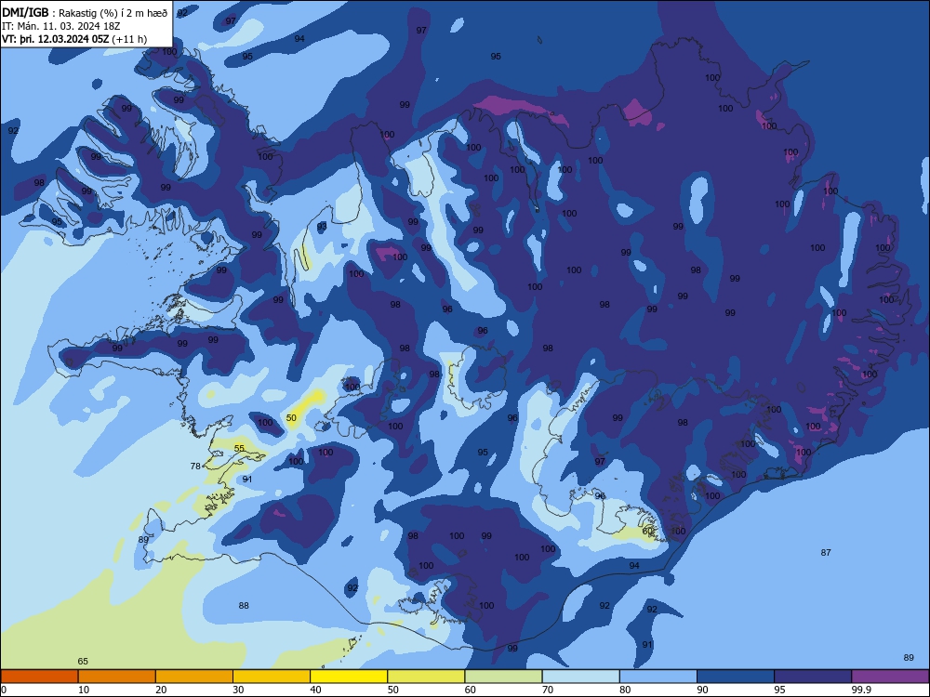Click the legend tick label '40'
930x697 pixels.
316,690
